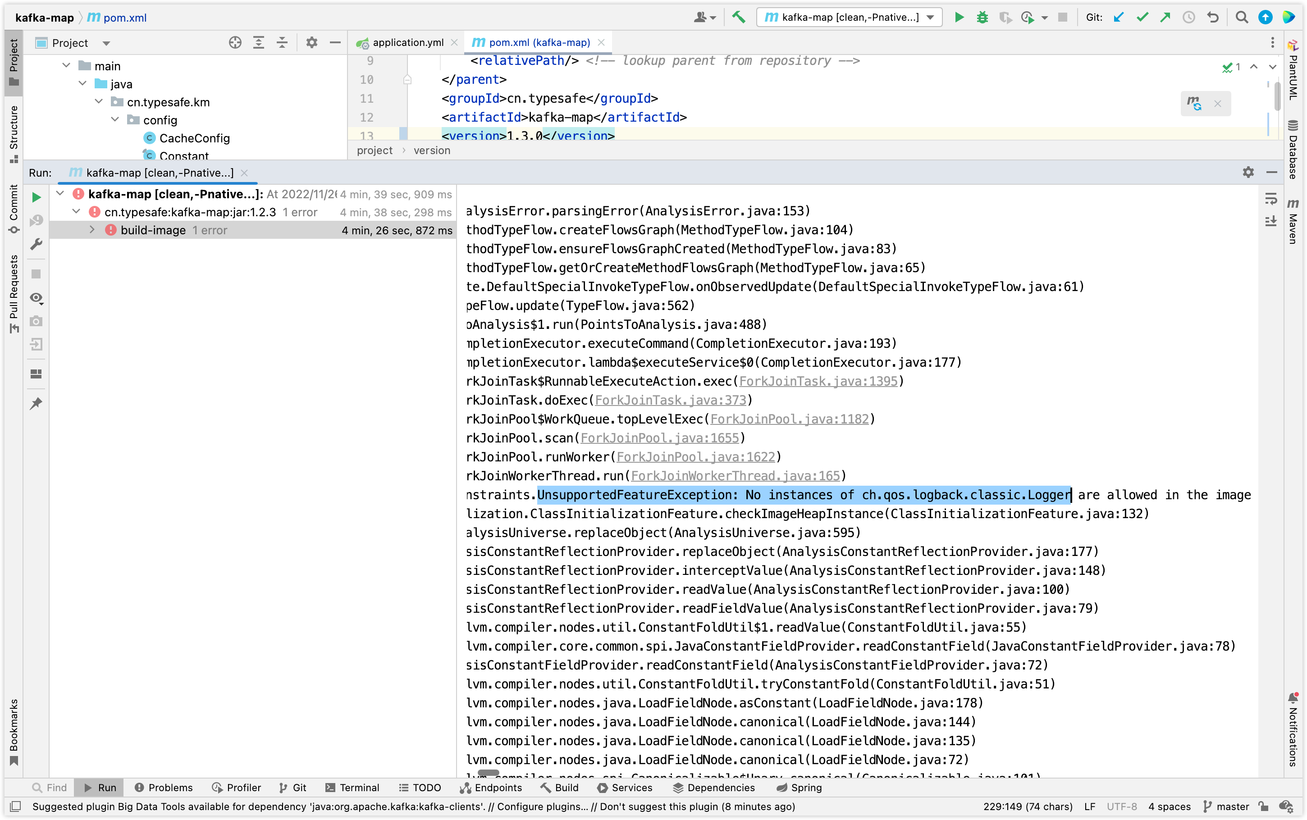1307x820 pixels.
Task: Click the read-only lock icon in status bar
Action: 1263,806
